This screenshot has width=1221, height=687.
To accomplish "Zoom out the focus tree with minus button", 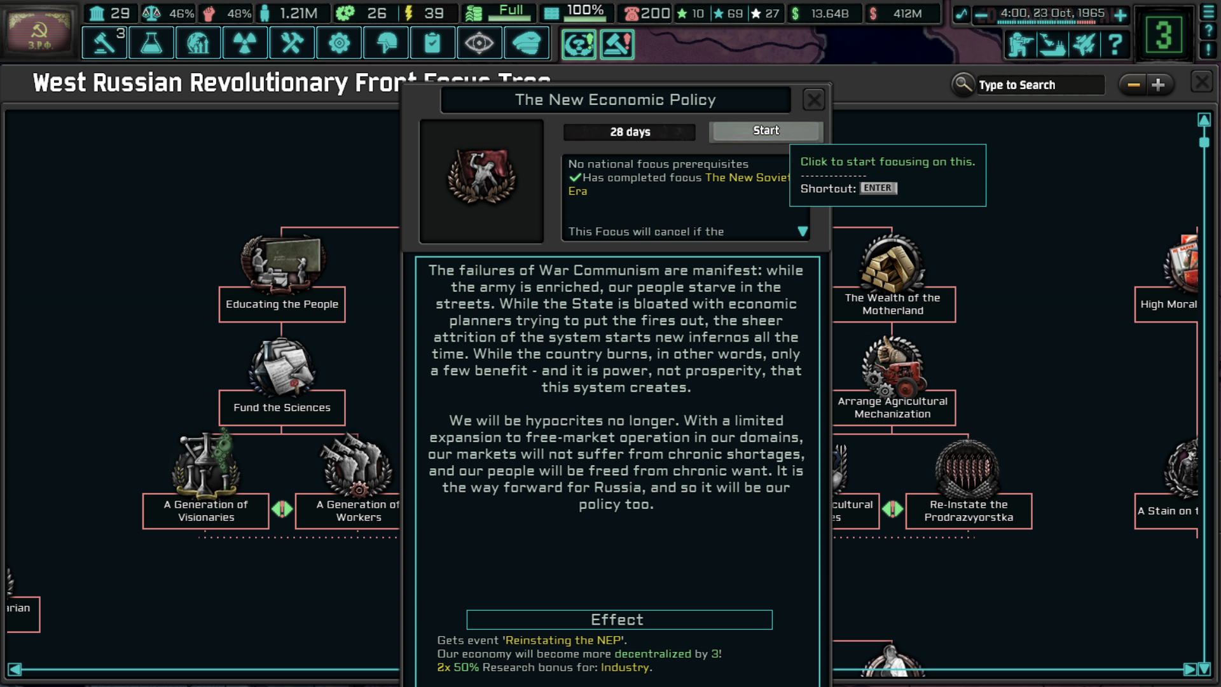I will (x=1133, y=85).
